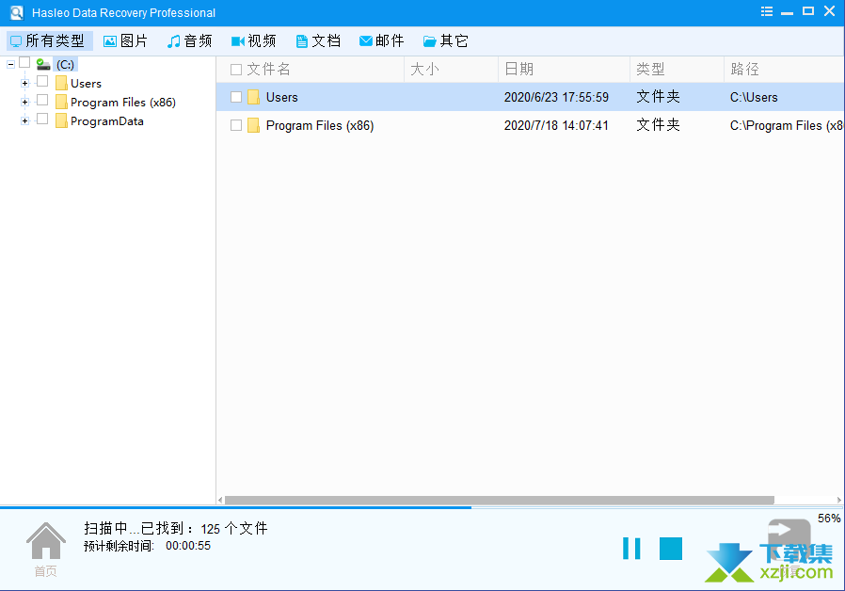Click the blue scan progress bar
The image size is (845, 591).
235,507
